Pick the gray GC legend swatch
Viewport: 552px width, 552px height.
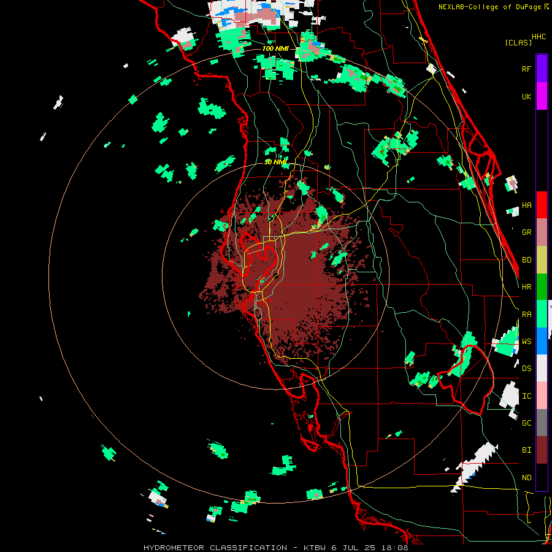542,423
